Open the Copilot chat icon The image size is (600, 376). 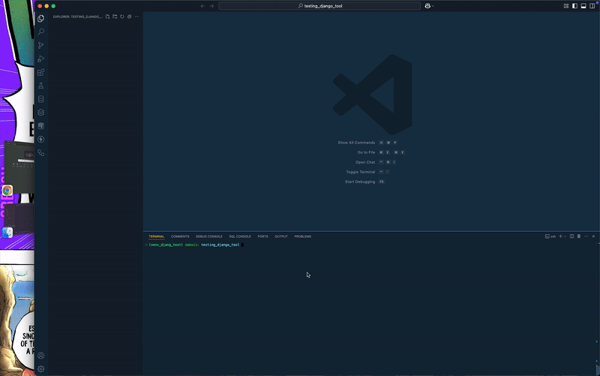(427, 6)
